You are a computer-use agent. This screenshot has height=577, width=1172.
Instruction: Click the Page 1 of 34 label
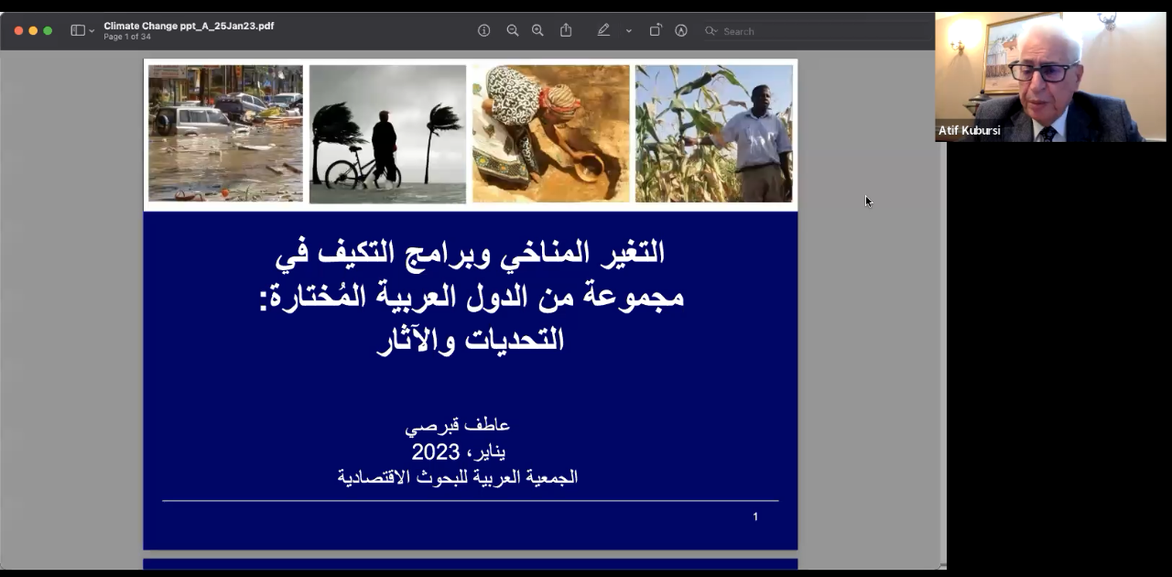(x=127, y=38)
